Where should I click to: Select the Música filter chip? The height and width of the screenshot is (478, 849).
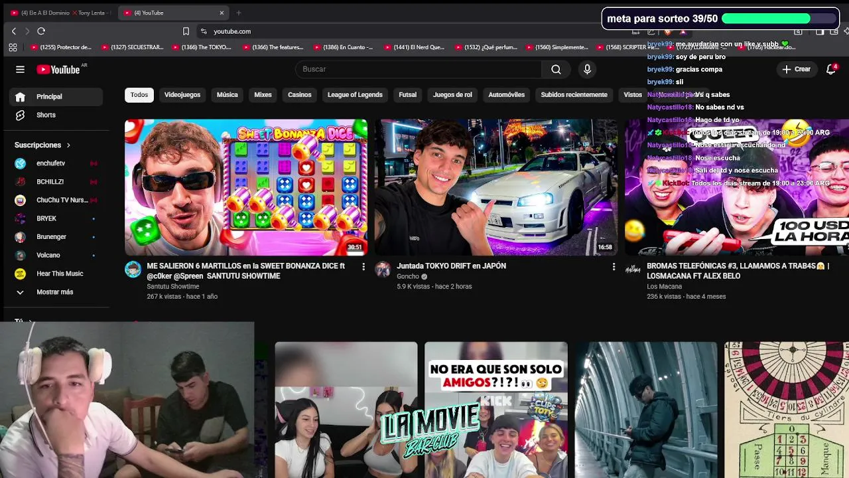click(227, 95)
